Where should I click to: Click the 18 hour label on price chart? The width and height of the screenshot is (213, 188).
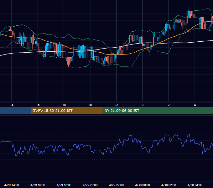pyautogui.click(x=64, y=105)
